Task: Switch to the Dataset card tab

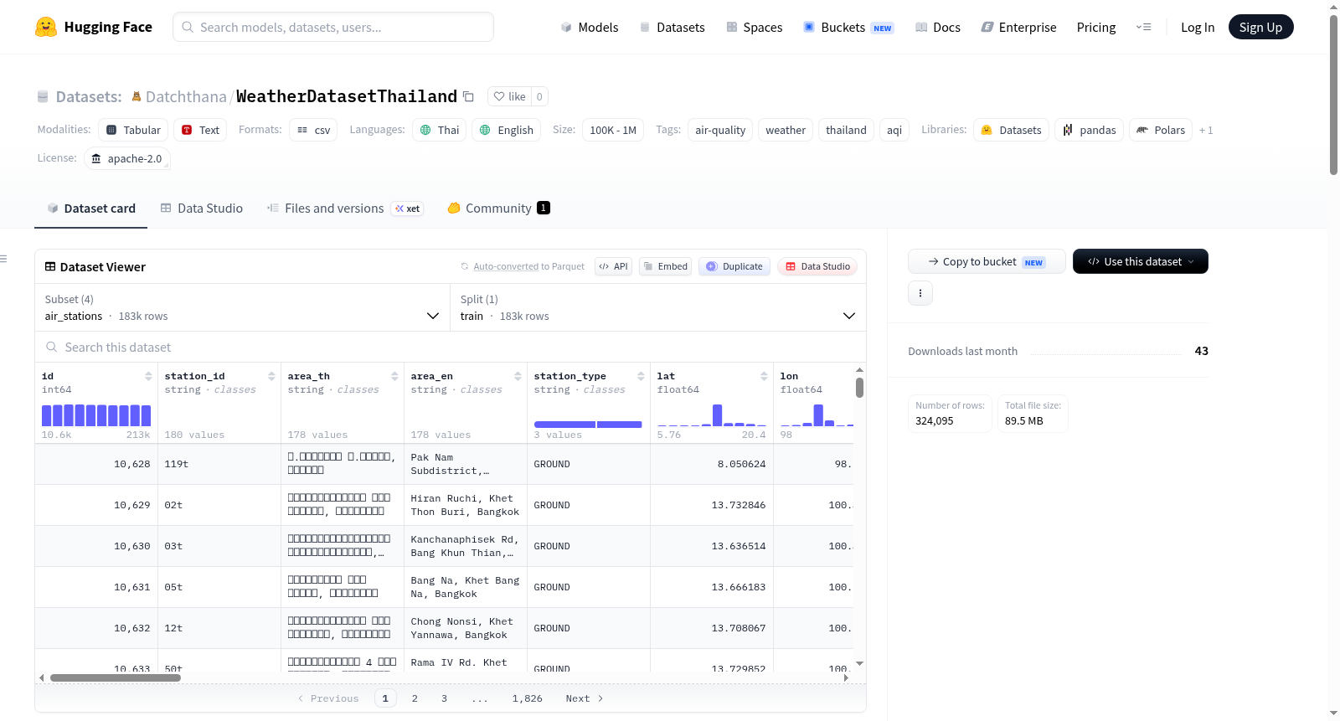Action: click(x=91, y=209)
